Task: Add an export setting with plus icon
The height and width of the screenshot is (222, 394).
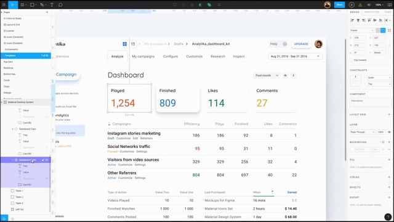Action: coord(389,197)
